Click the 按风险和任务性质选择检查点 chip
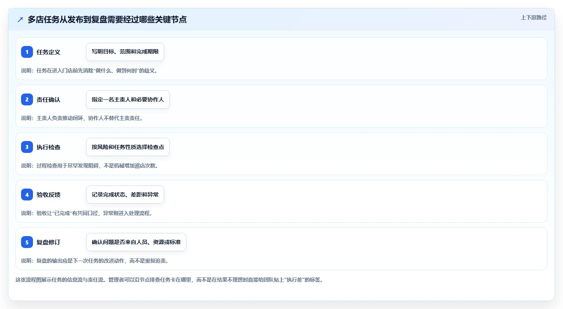This screenshot has height=309, width=563. tap(128, 147)
